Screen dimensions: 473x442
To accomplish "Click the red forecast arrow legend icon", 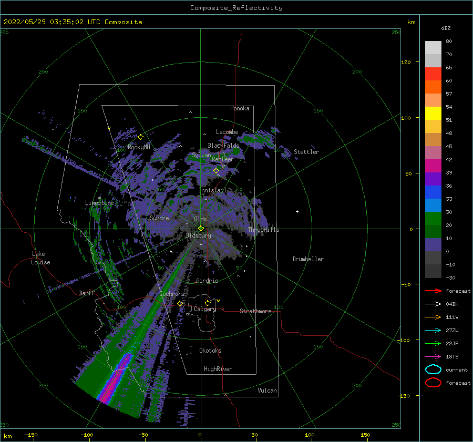I will pos(433,291).
